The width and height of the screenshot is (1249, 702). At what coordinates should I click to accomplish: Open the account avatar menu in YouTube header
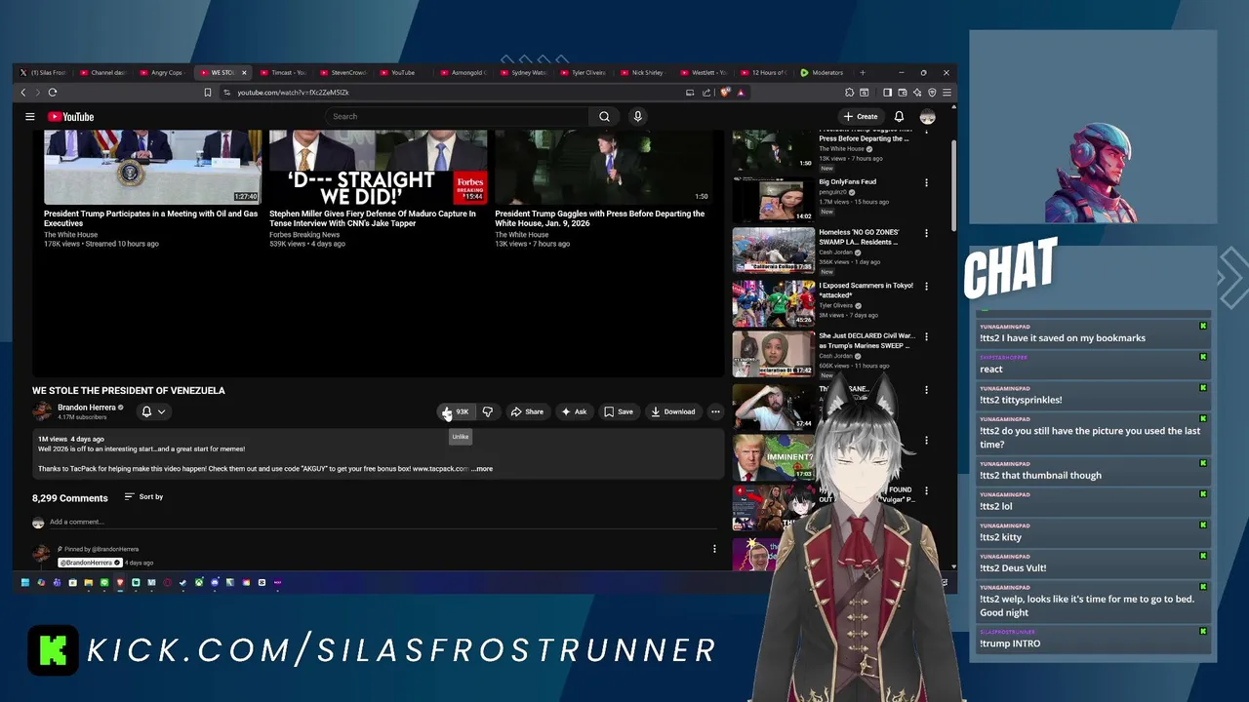[927, 117]
